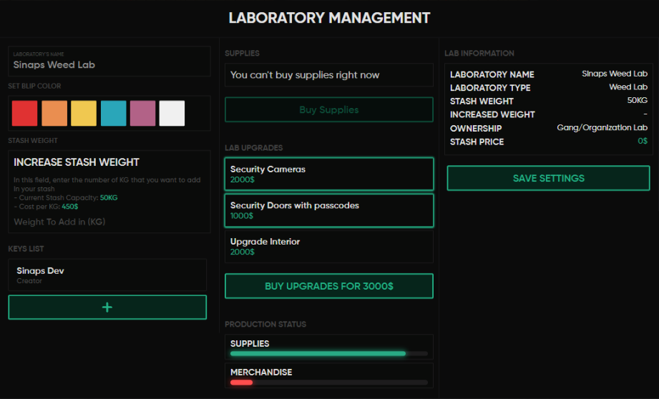Select the red blip color
This screenshot has height=399, width=659.
[x=24, y=113]
